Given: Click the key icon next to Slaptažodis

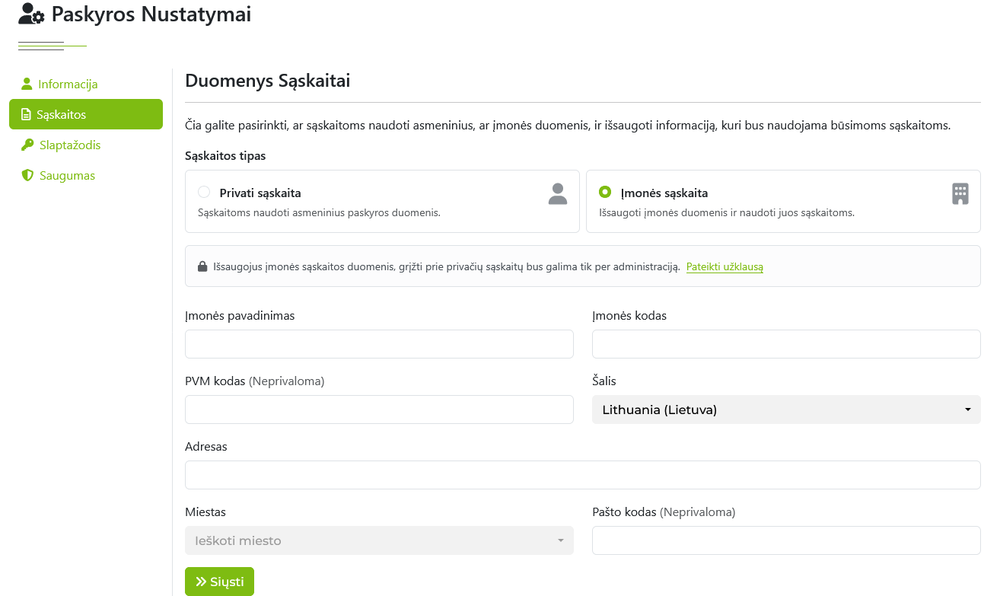Looking at the screenshot, I should click(27, 145).
